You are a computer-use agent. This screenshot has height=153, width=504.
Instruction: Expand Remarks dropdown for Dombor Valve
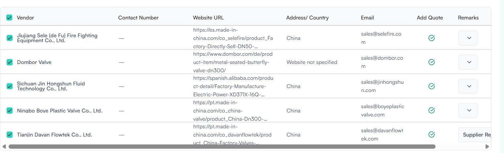pos(468,62)
